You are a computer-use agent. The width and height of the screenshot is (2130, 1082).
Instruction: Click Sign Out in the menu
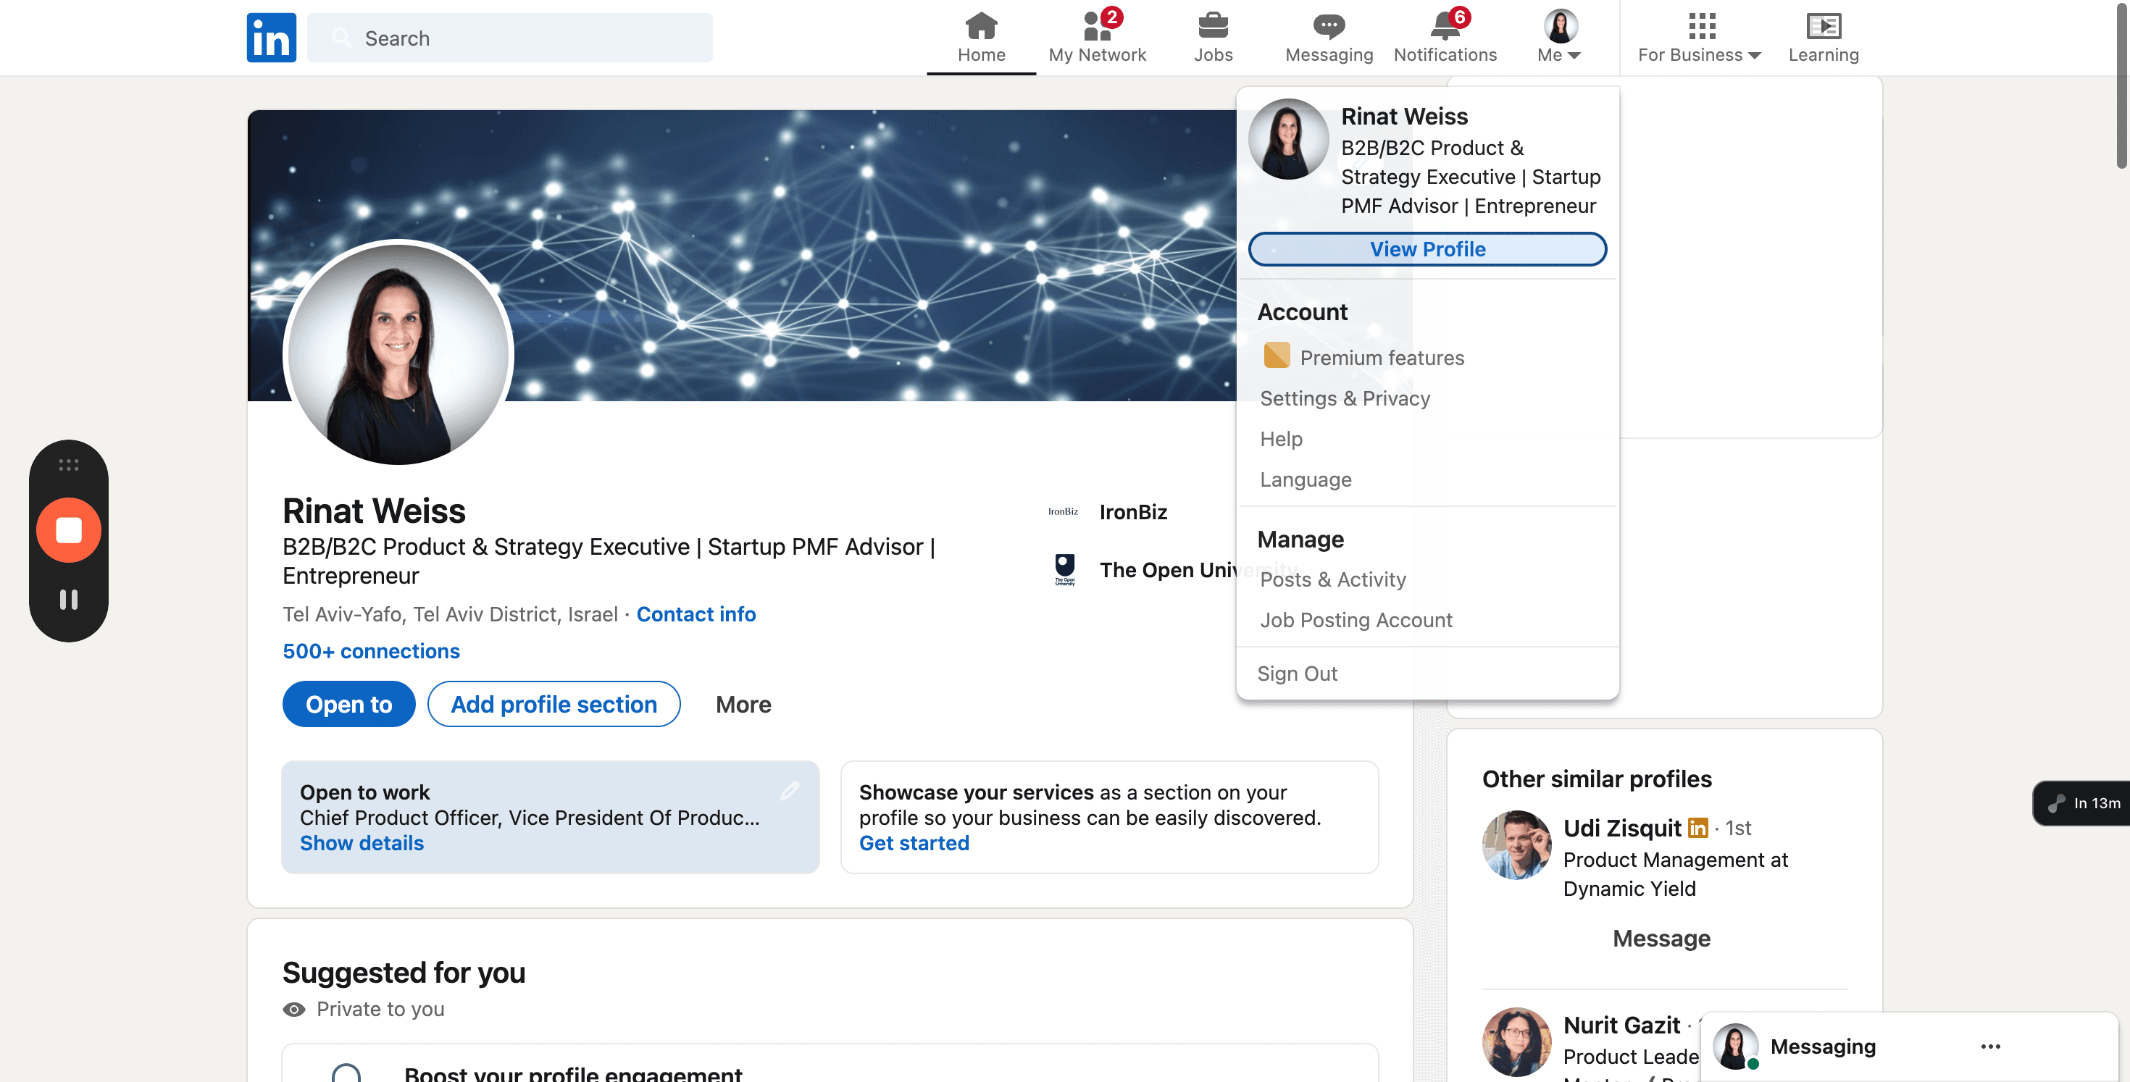[1298, 674]
